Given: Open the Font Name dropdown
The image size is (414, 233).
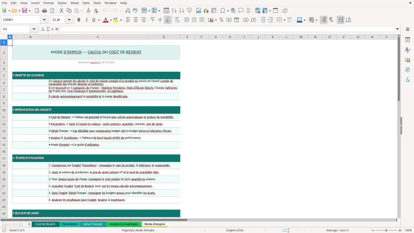Looking at the screenshot, I should pos(45,20).
